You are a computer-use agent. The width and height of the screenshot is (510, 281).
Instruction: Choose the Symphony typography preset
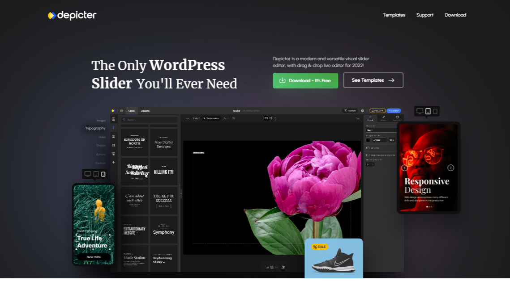pos(163,230)
